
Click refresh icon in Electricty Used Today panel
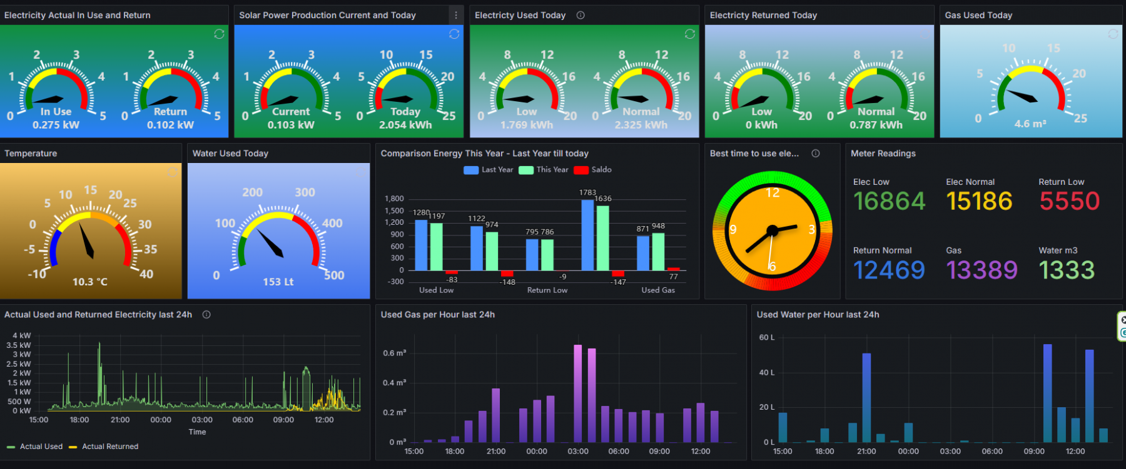click(689, 34)
